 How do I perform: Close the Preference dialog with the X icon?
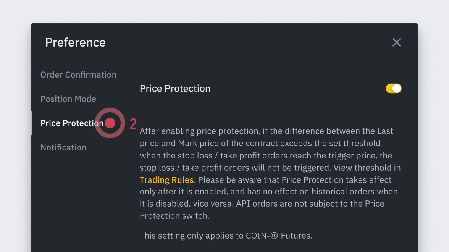coord(397,42)
